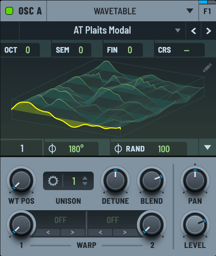Screen dimensions: 216x256
Task: Click the DETUNE knob
Action: point(115,180)
